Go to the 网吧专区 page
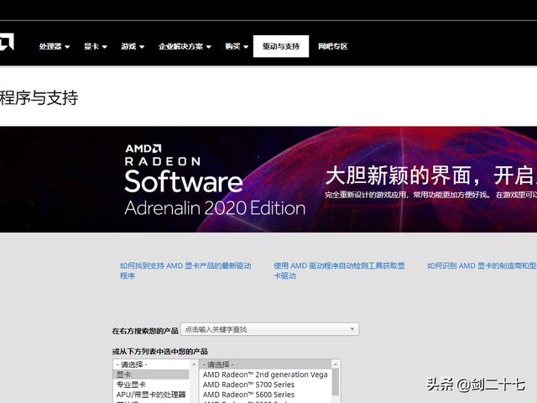The width and height of the screenshot is (537, 403). coord(332,46)
